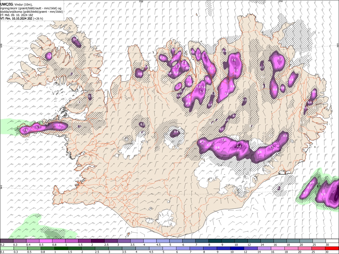The height and width of the screenshot is (254, 339).
Task: Select the snow legend swatch starting at 12
Action: tap(254, 241)
